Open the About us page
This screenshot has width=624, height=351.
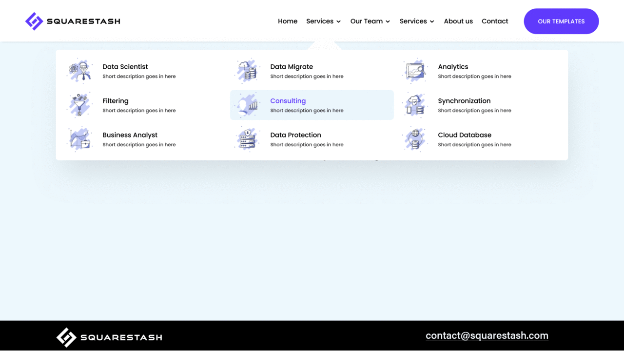point(458,21)
